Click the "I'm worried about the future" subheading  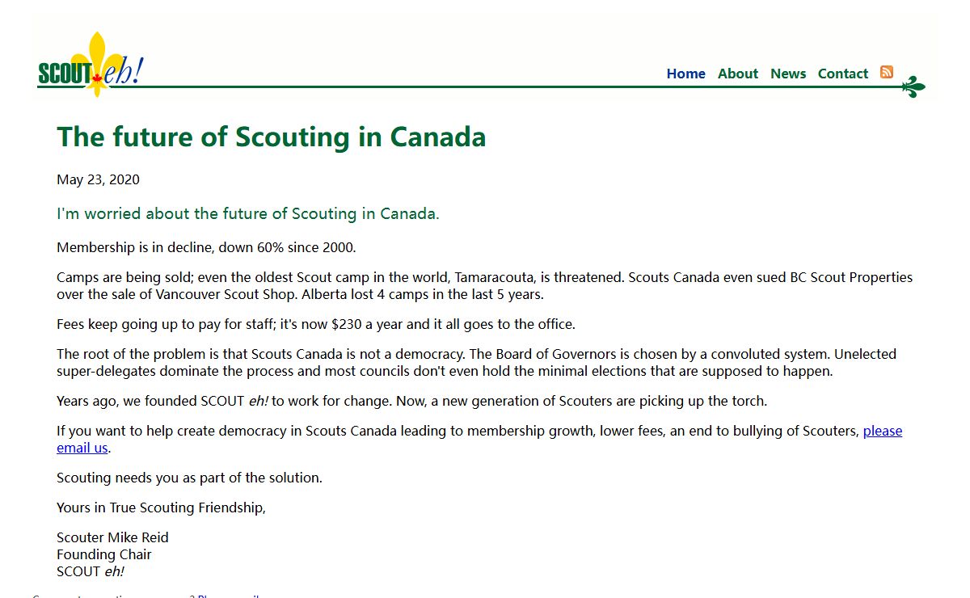[247, 214]
